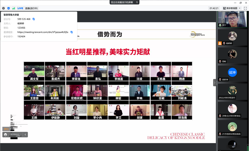Click the meeting duration timer 01:42:21
The width and height of the screenshot is (249, 151).
[214, 8]
